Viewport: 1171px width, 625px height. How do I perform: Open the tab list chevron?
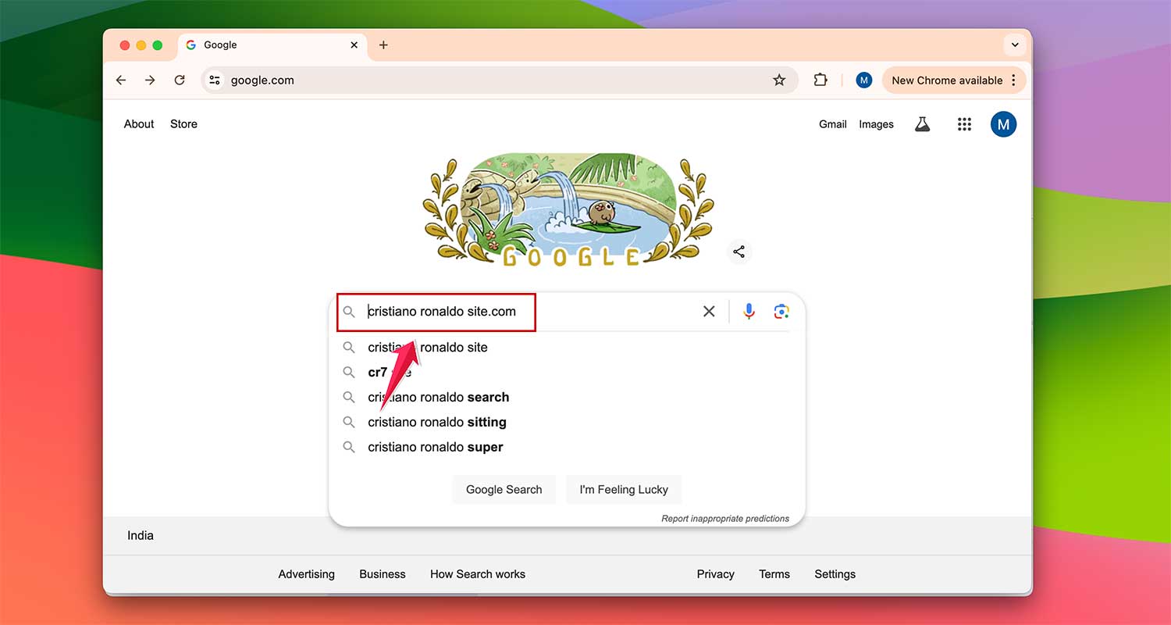[x=1014, y=45]
